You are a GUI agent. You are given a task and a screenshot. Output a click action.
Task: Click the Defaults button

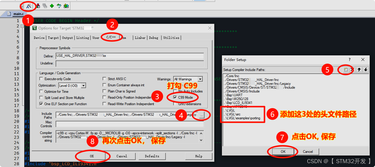[152, 156]
